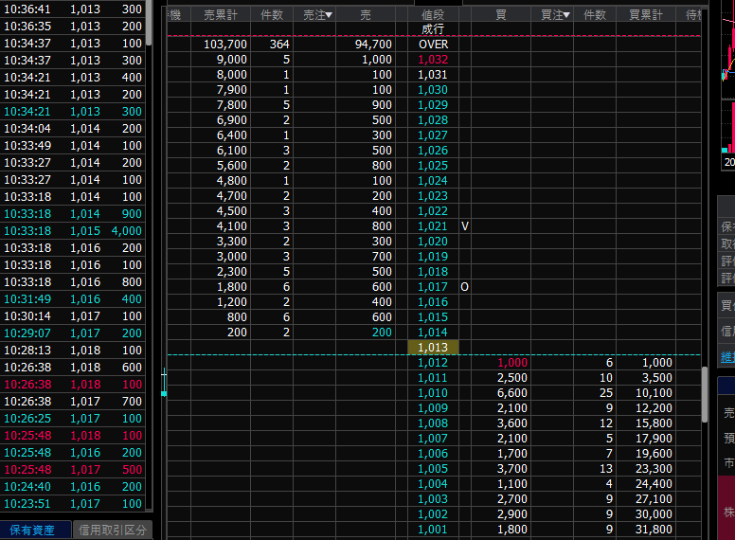Select the OVER price row
The height and width of the screenshot is (540, 735).
433,45
